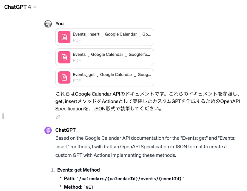This screenshot has width=247, height=191.
Task: Click the response paragraph starting 'Based on the Google'
Action: (141, 147)
